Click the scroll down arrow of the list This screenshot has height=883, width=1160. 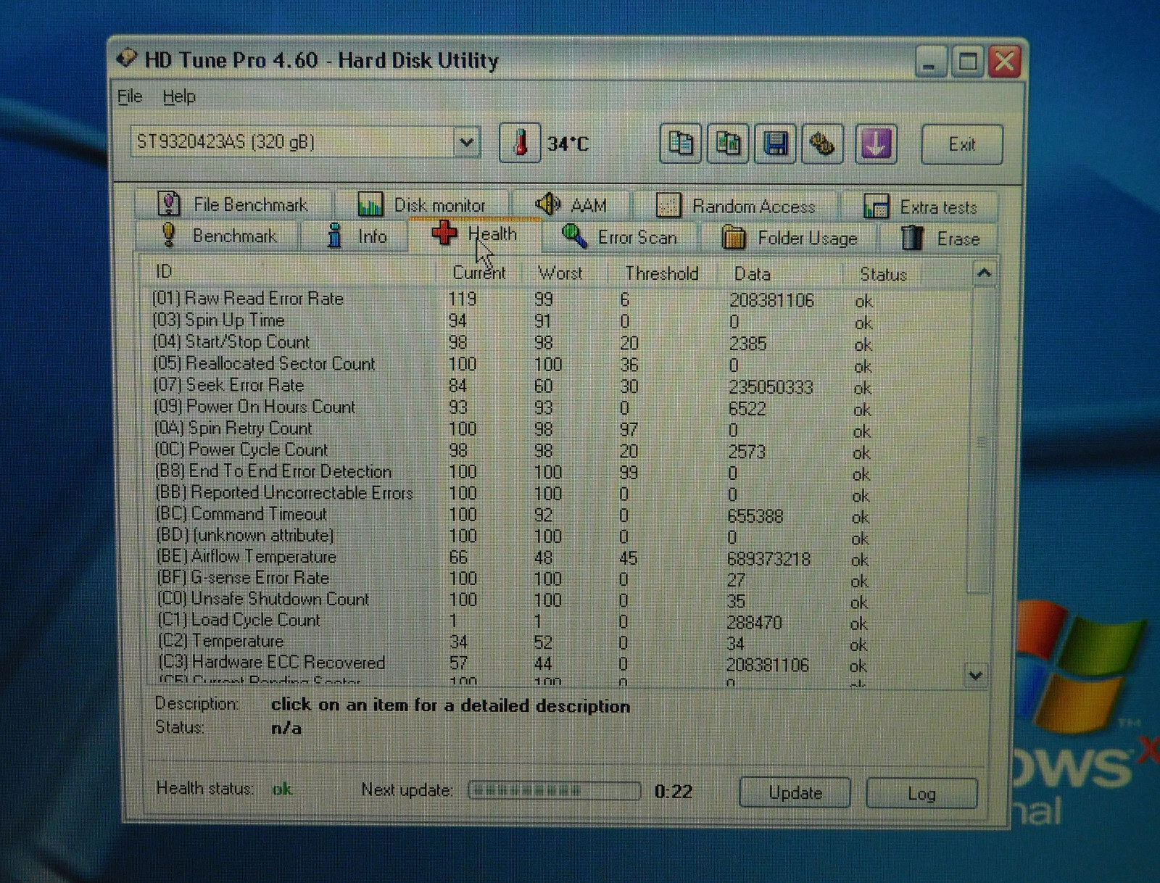click(x=976, y=676)
